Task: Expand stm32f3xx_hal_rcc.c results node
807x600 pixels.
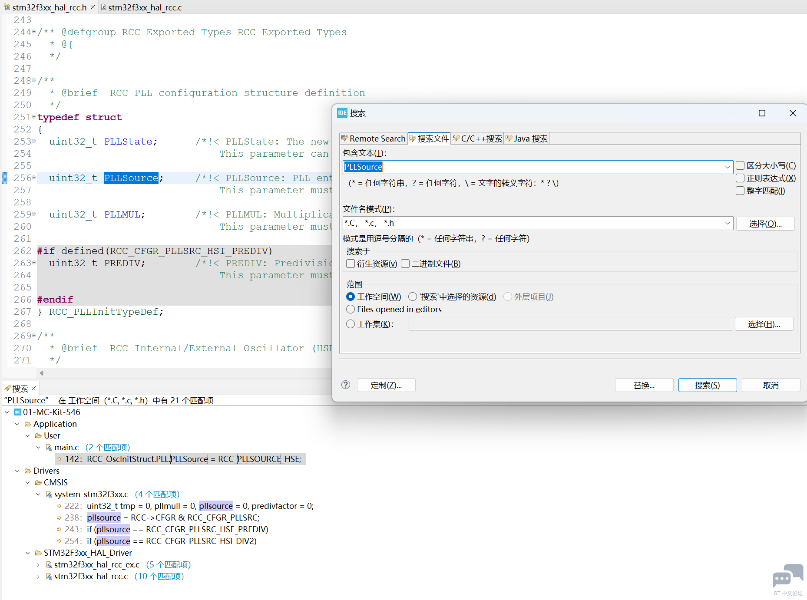Action: point(38,576)
